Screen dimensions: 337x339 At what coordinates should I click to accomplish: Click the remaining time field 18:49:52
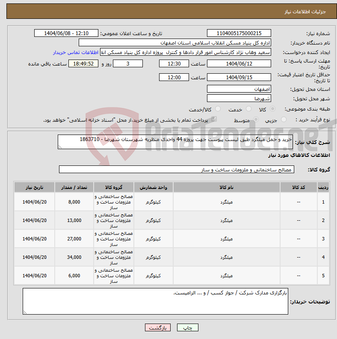coord(83,63)
